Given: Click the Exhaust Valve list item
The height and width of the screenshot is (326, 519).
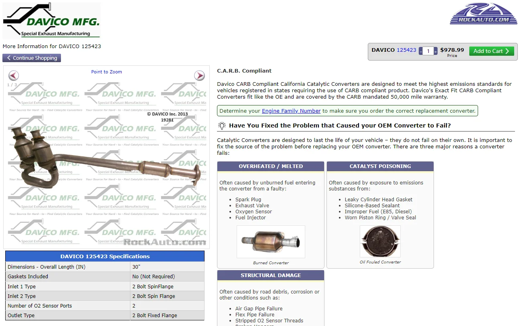Looking at the screenshot, I should (252, 205).
